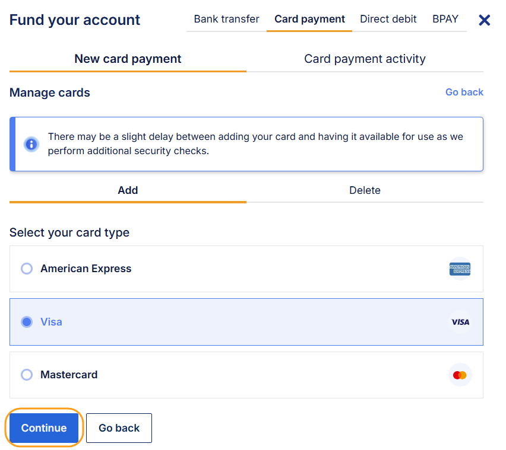
Task: Switch to the Direct debit tab
Action: coord(388,19)
